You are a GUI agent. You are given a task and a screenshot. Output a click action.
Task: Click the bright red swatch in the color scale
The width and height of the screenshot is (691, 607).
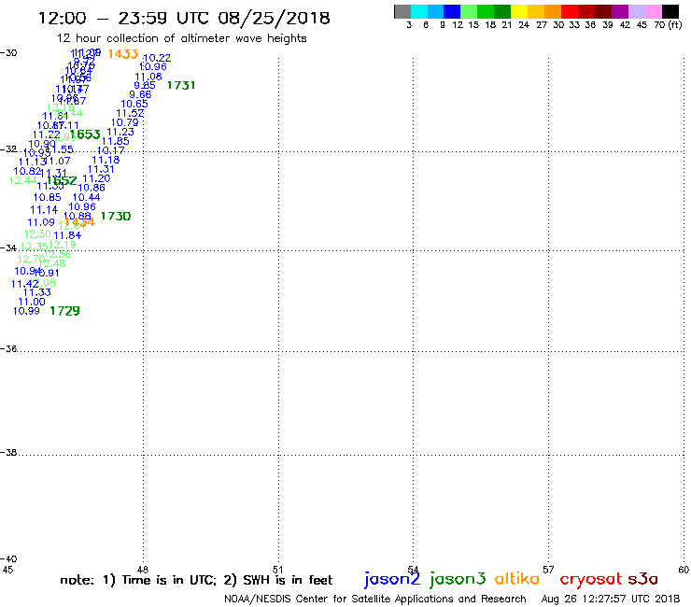(x=570, y=11)
